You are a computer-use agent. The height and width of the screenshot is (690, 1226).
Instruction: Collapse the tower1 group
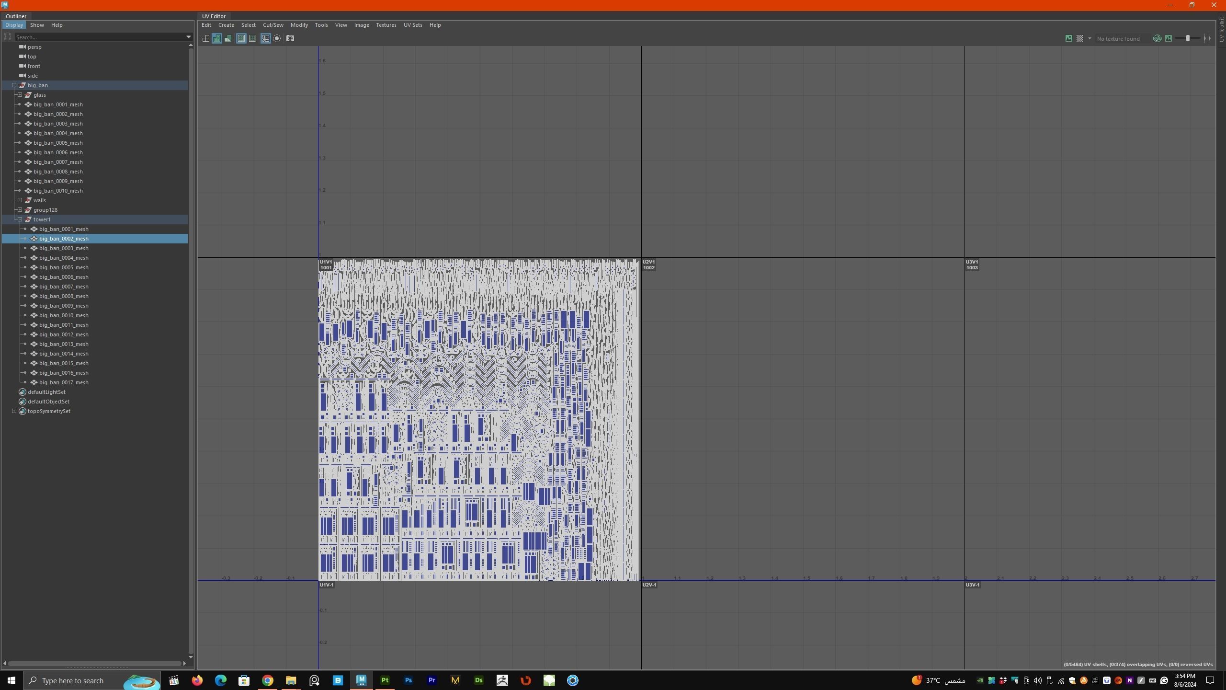(x=20, y=219)
